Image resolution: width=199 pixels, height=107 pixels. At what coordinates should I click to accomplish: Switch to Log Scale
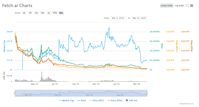point(179,6)
